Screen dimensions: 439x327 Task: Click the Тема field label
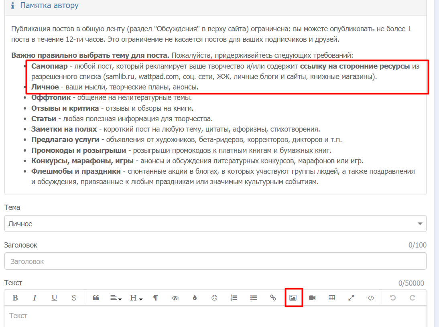click(12, 207)
